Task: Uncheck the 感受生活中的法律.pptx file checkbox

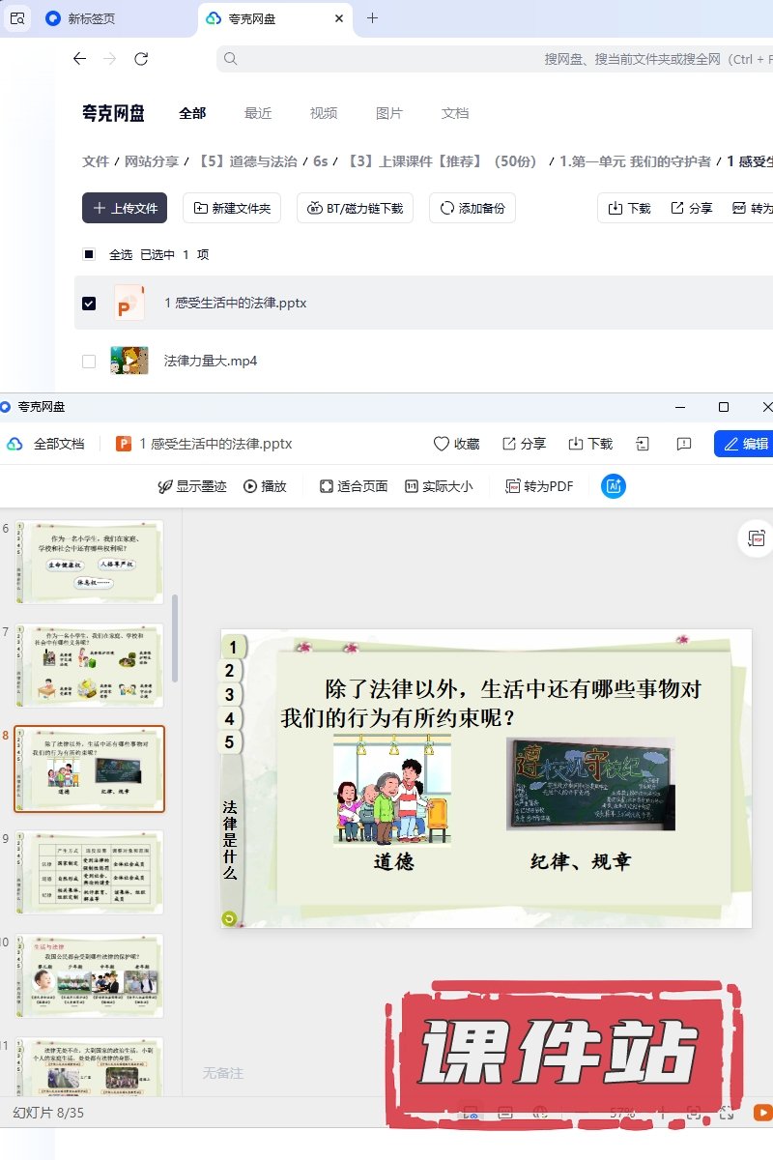Action: tap(89, 304)
